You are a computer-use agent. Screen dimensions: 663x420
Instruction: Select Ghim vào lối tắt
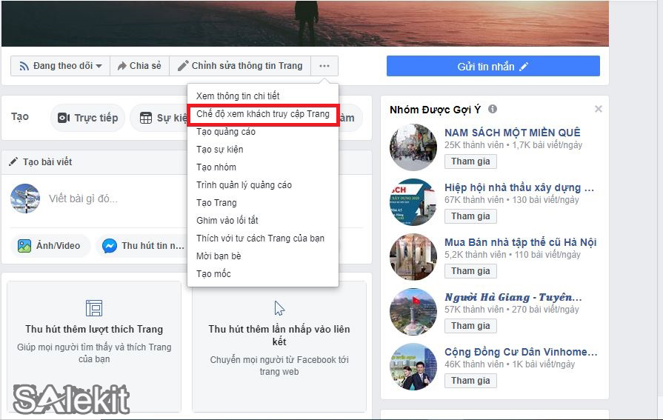tap(262, 220)
